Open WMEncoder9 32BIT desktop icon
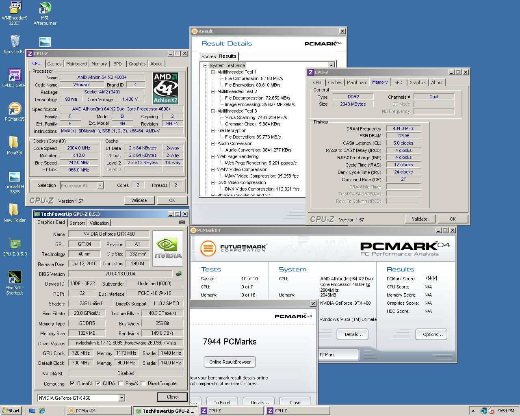The width and height of the screenshot is (520, 416). (15, 13)
